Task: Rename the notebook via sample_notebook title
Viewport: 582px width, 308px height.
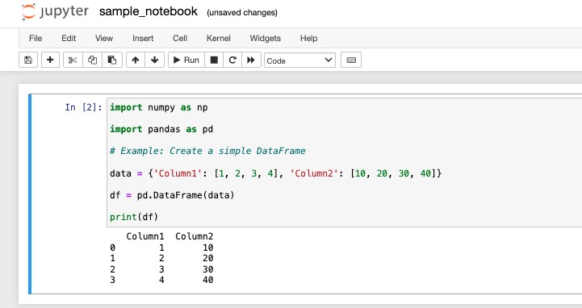Action: pos(148,11)
